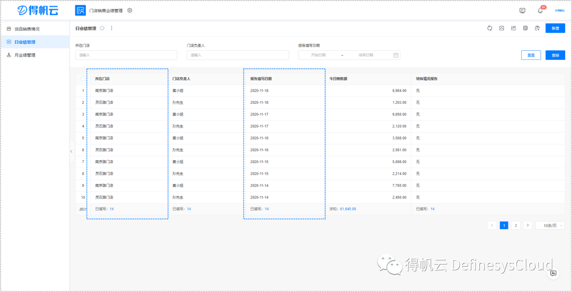Go to the next page arrow
The image size is (572, 292).
(528, 225)
